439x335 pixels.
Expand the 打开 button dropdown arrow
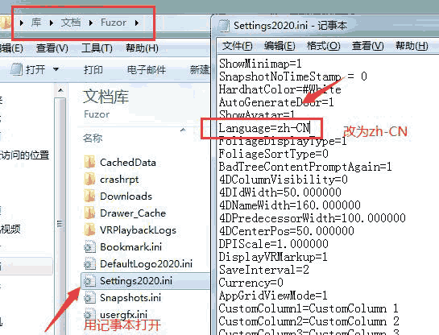tap(56, 68)
